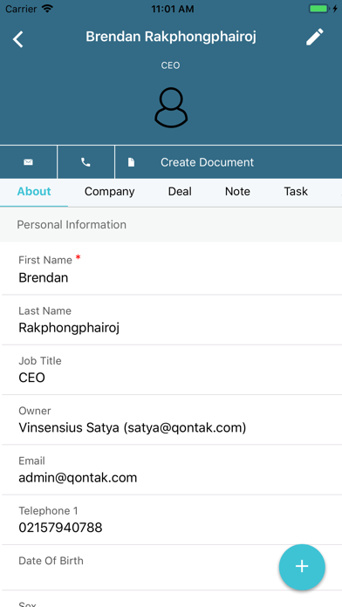The height and width of the screenshot is (607, 342).
Task: Tap the First Name field Brendan
Action: [x=171, y=269]
